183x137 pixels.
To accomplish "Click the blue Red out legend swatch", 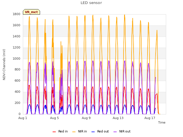I will (x=93, y=132).
